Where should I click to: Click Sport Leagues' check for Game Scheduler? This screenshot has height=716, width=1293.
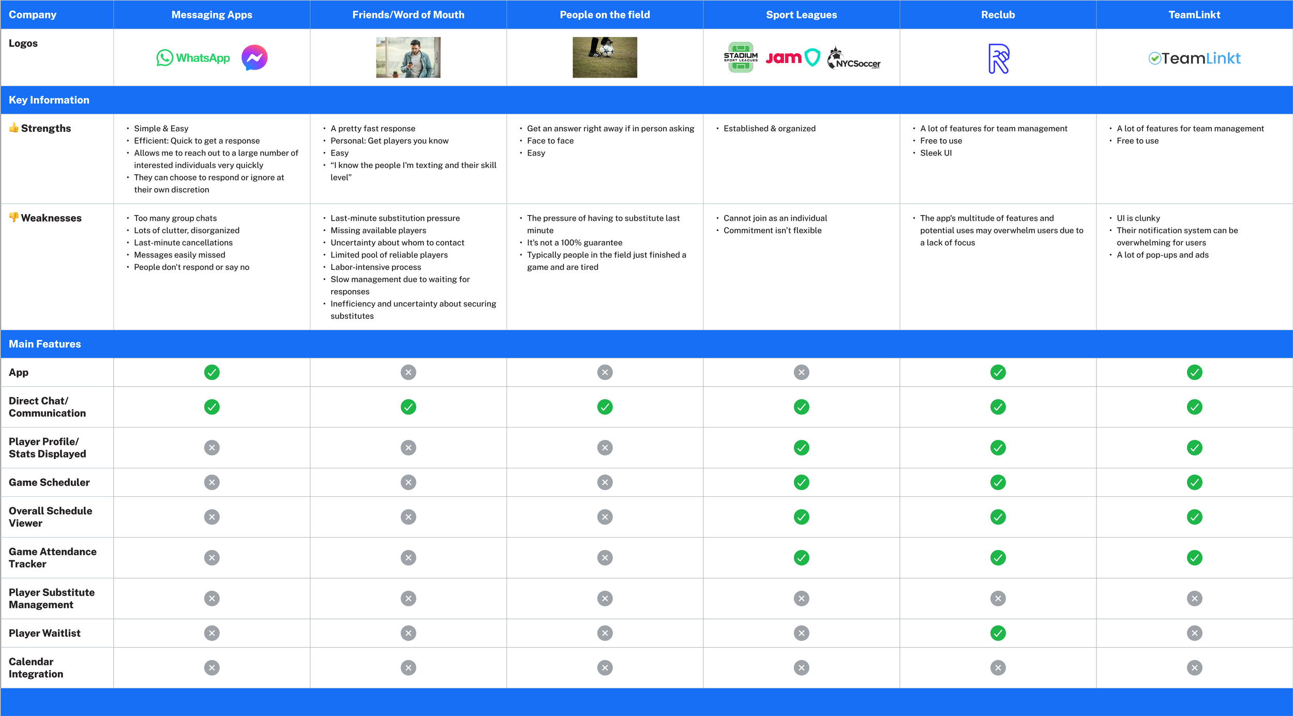point(801,482)
